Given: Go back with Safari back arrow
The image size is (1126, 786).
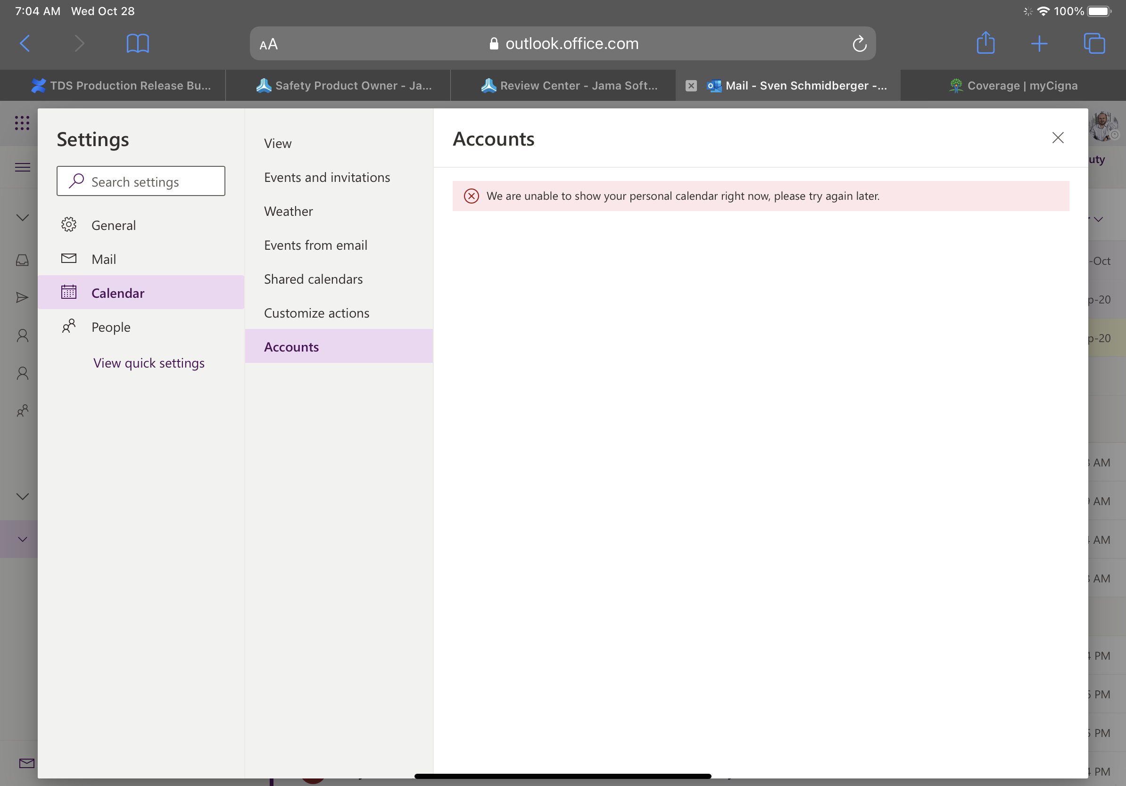Looking at the screenshot, I should click(25, 44).
